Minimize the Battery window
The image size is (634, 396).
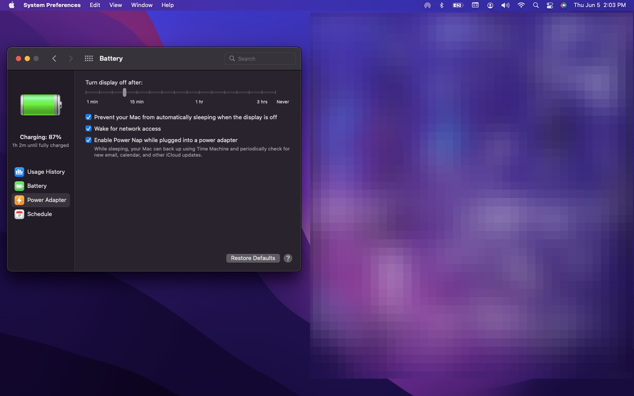[27, 59]
